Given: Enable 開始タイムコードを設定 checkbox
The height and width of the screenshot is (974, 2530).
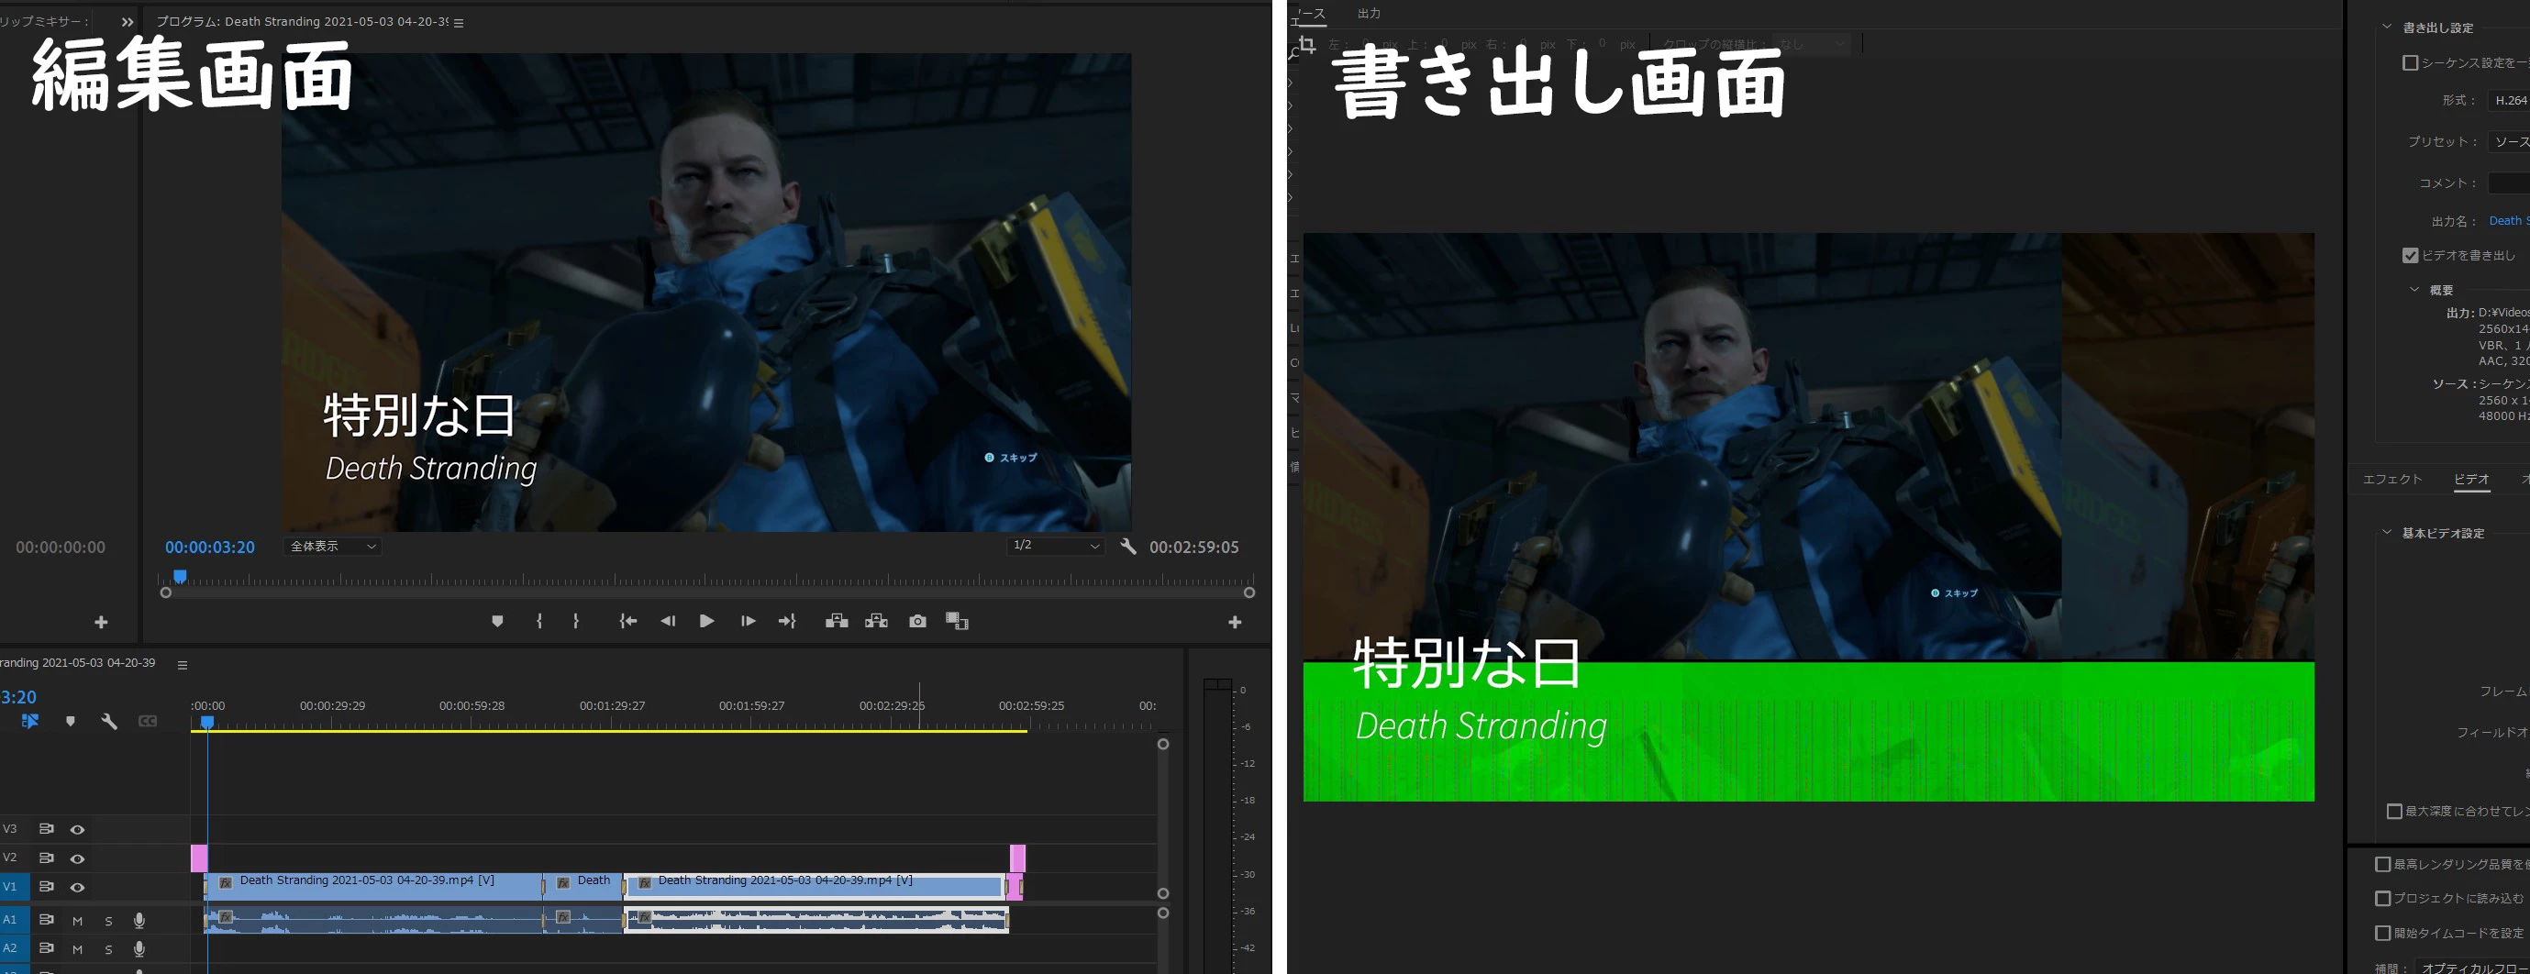Looking at the screenshot, I should point(2382,933).
